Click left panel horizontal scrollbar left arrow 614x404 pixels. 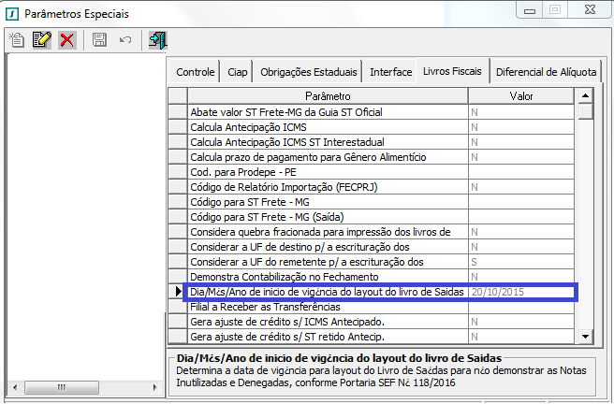coord(15,387)
